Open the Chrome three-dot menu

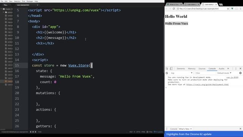[241, 9]
